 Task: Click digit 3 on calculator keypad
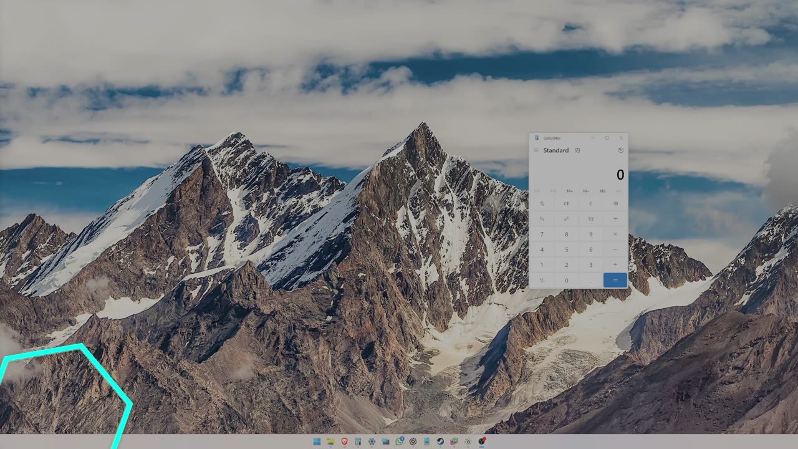tap(590, 264)
